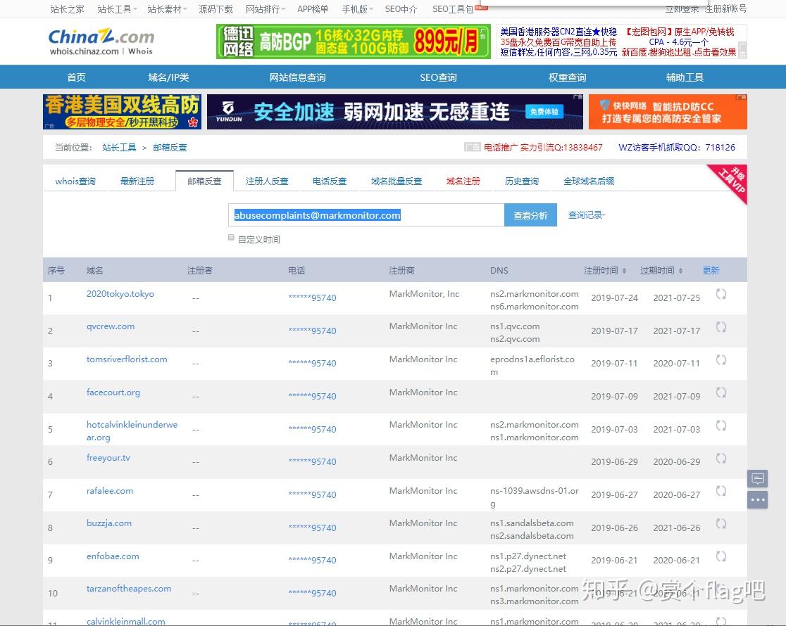The height and width of the screenshot is (626, 786).
Task: Expand the 站长工具 top menu
Action: coord(117,9)
